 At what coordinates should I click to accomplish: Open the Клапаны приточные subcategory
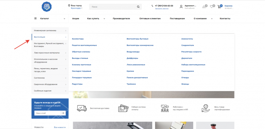[81, 65]
